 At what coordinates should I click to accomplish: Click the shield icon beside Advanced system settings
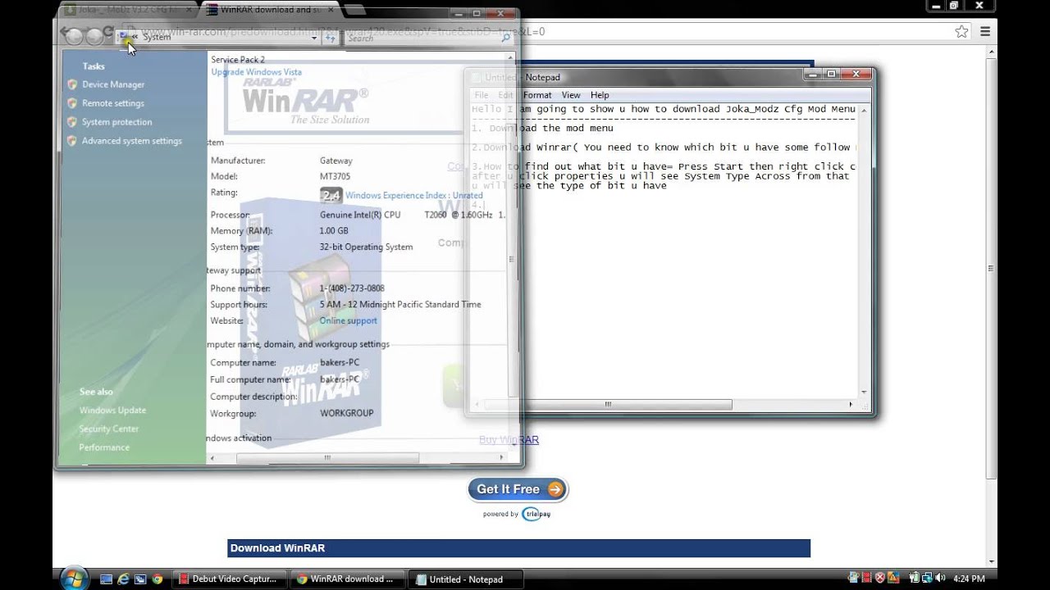[72, 141]
